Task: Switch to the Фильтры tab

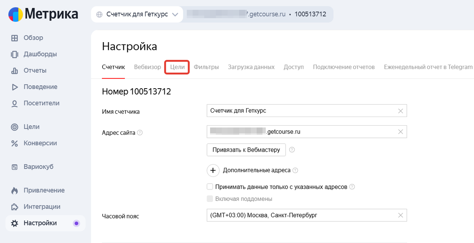Action: coord(206,67)
